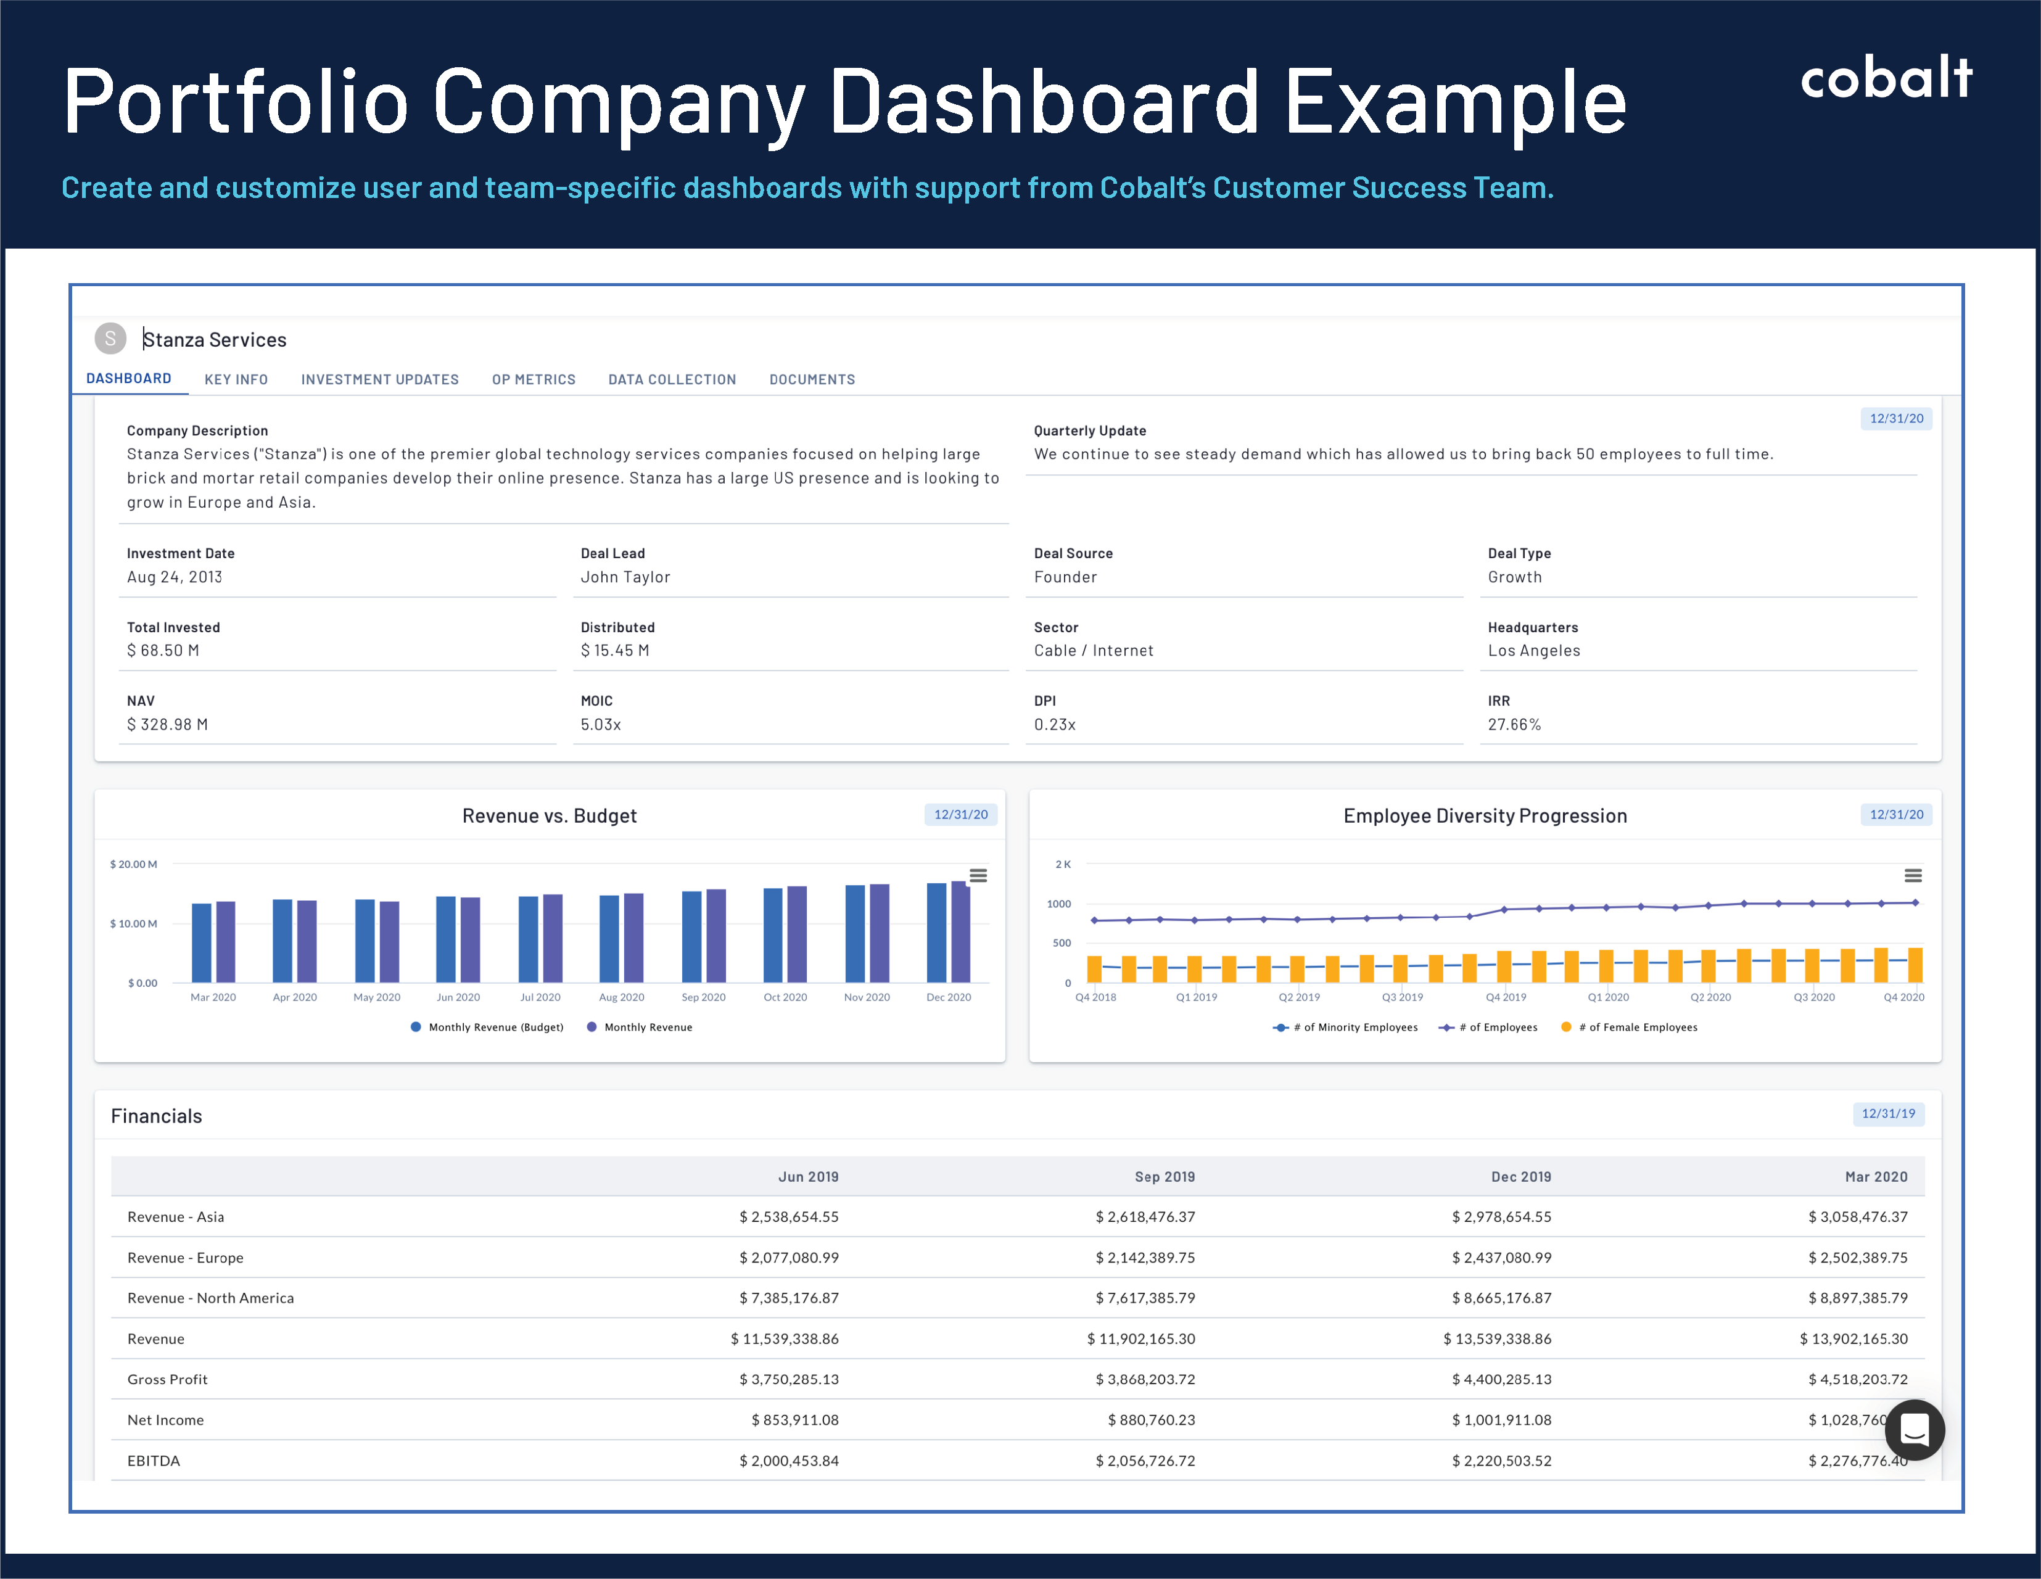
Task: Click the Total Invested value $ 68.50 M
Action: (163, 650)
